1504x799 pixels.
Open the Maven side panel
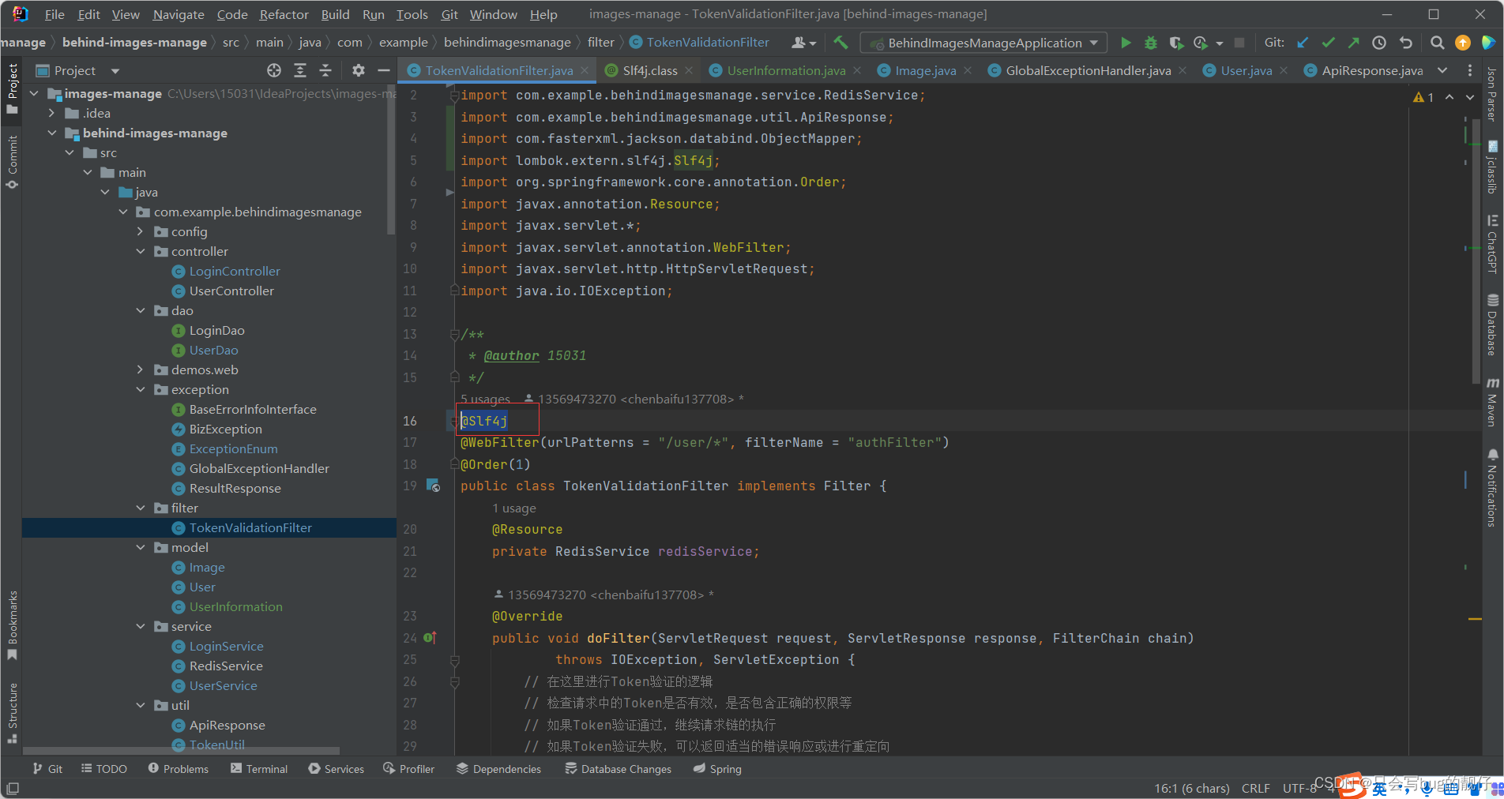tap(1492, 401)
